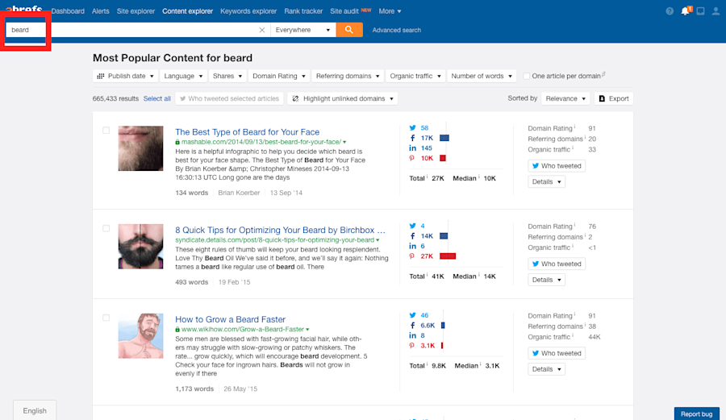The image size is (726, 420).
Task: Open the Number of words filter dropdown
Action: pos(482,76)
